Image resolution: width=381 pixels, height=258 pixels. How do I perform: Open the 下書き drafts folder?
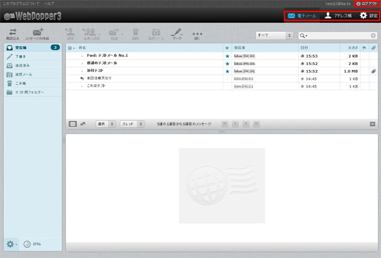point(33,56)
